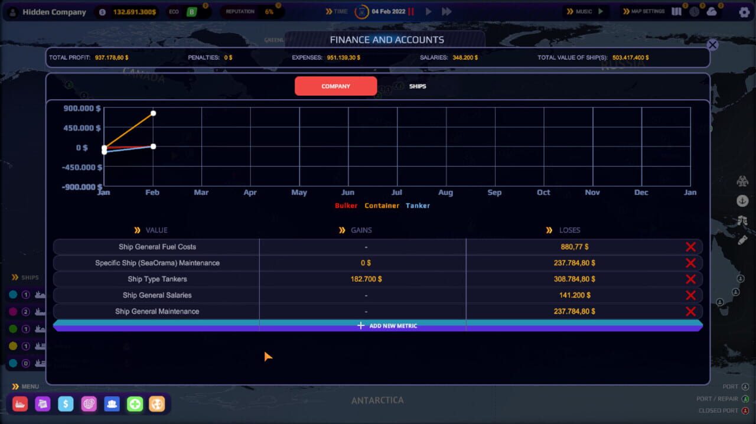Expand the Ships list header
Screen dimensions: 756x424
[x=25, y=278]
